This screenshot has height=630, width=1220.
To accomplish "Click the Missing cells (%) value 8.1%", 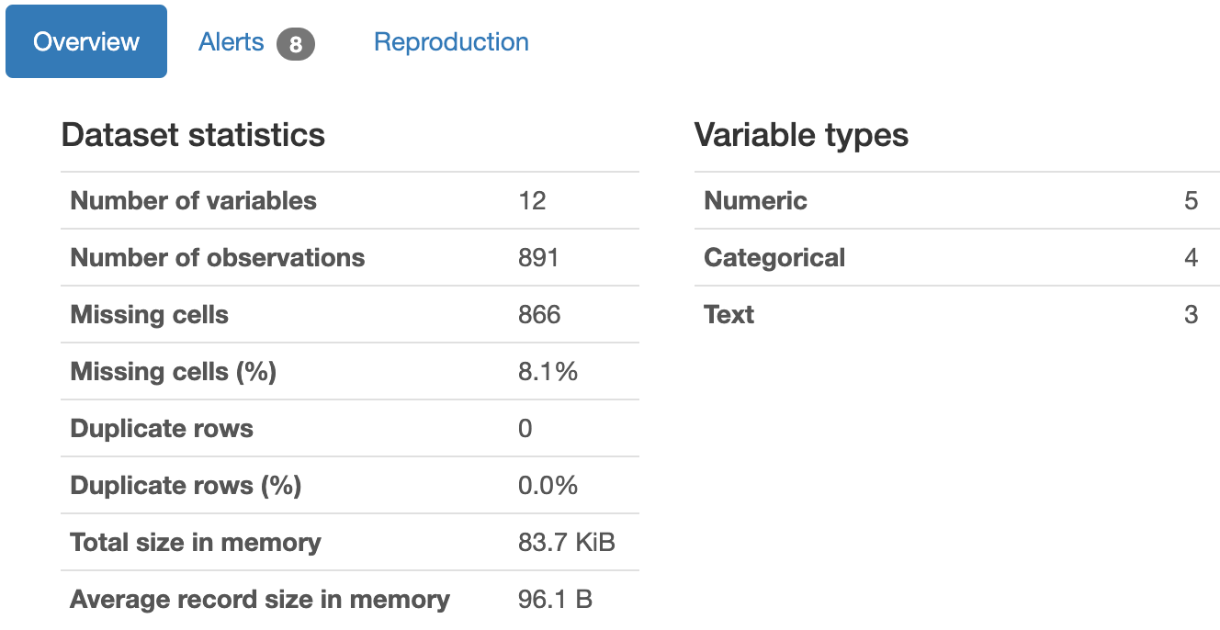I will tap(548, 371).
